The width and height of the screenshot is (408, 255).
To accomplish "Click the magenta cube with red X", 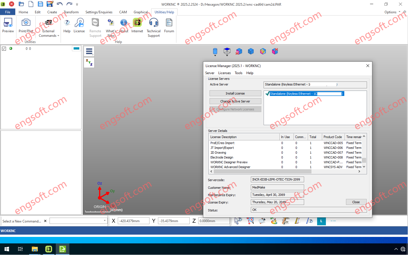I will [x=275, y=51].
